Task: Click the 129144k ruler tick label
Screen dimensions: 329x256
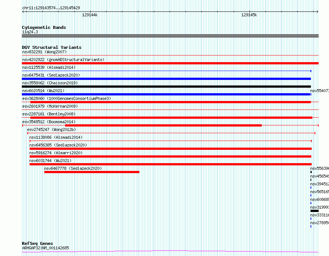Action: 90,15
